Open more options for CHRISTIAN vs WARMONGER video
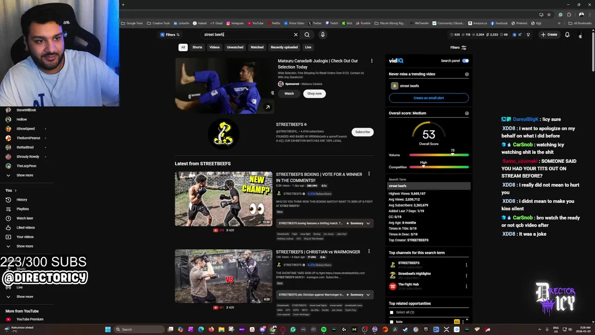 [x=369, y=251]
